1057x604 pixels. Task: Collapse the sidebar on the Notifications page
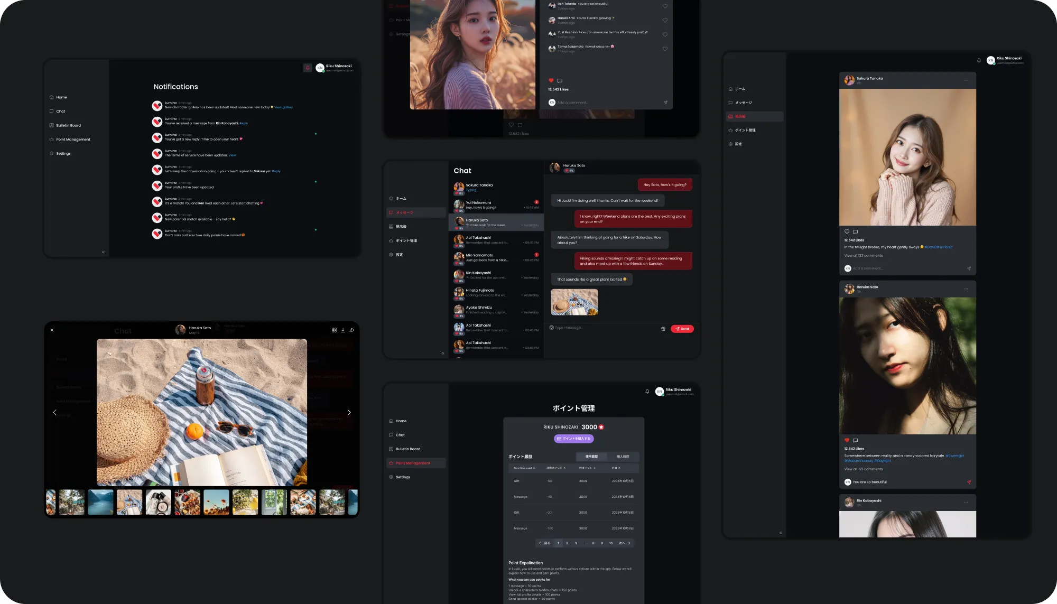pos(103,252)
